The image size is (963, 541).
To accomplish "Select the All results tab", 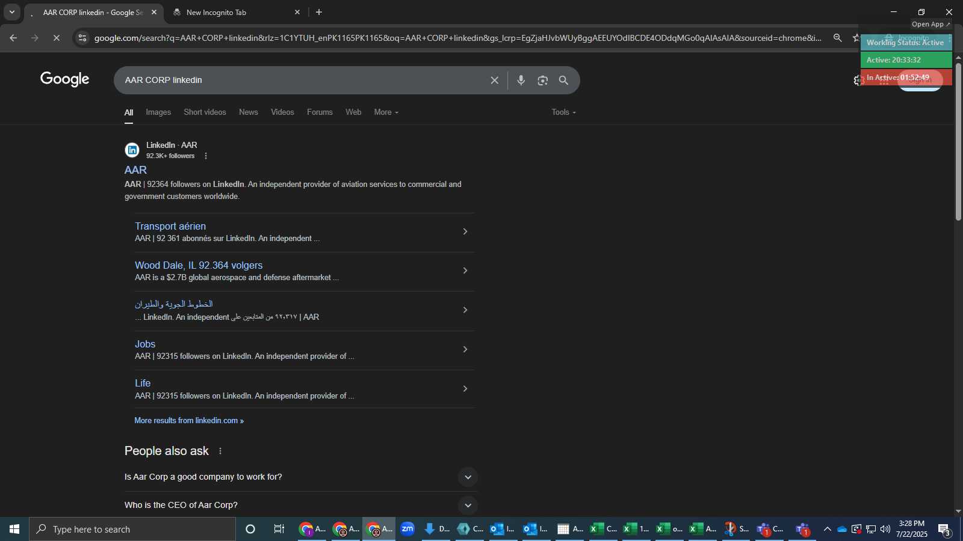I will click(129, 112).
